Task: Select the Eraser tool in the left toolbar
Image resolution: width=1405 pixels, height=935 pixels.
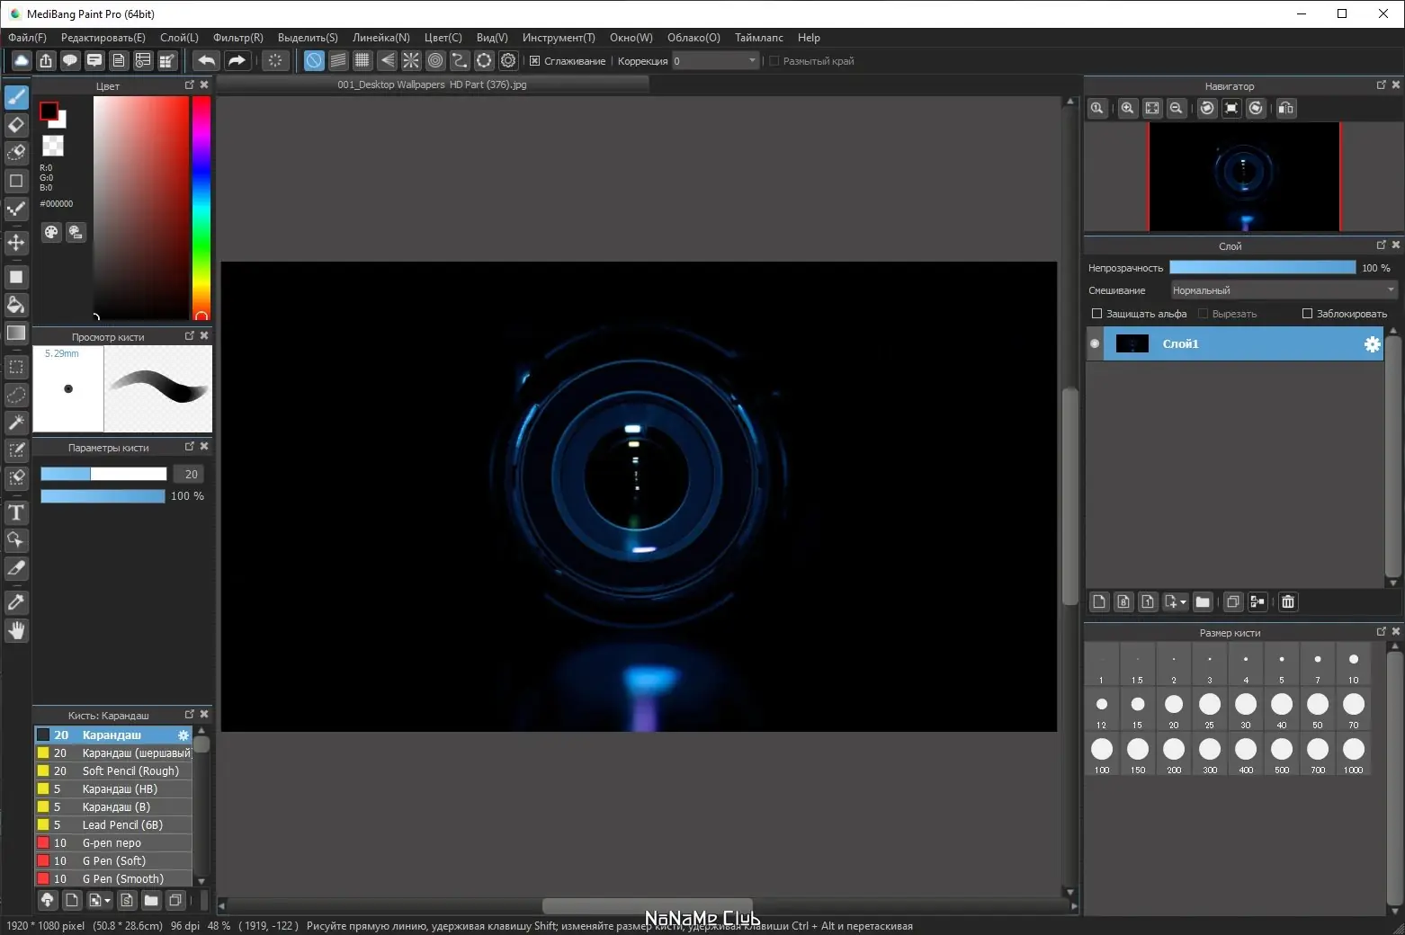Action: coord(16,125)
